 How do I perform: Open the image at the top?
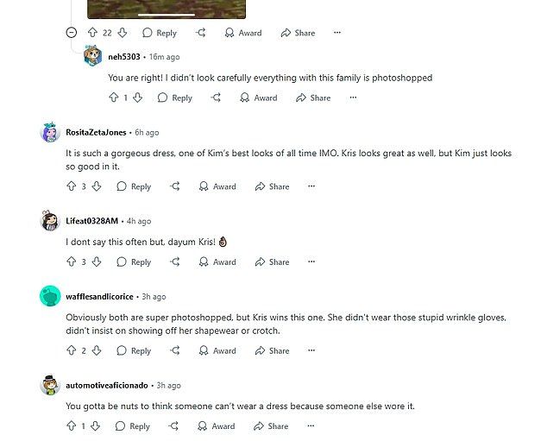[x=167, y=9]
